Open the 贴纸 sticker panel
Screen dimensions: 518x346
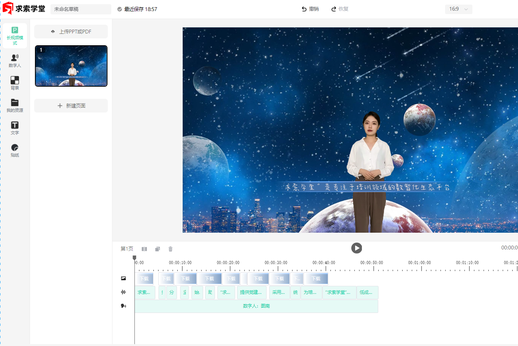tap(15, 150)
